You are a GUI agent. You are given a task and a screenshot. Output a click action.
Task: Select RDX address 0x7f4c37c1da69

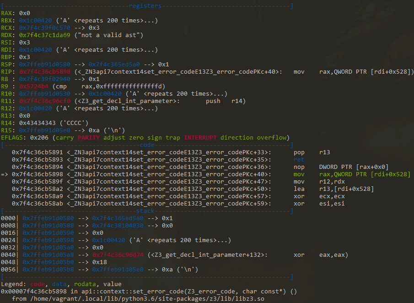click(x=45, y=35)
